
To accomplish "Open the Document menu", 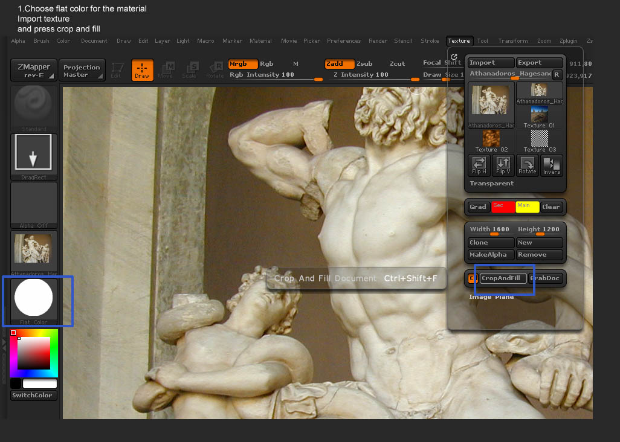I will pyautogui.click(x=94, y=41).
